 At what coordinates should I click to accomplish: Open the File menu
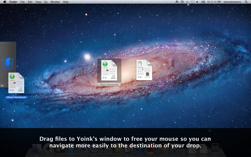(23, 2)
